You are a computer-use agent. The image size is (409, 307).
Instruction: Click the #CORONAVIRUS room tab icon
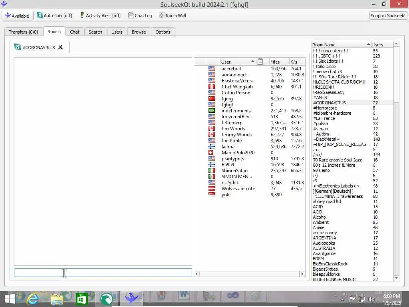[18, 47]
